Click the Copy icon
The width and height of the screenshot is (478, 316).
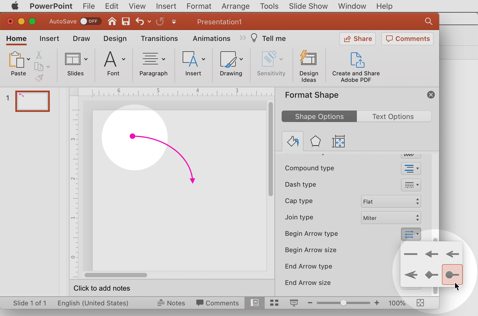tap(39, 67)
